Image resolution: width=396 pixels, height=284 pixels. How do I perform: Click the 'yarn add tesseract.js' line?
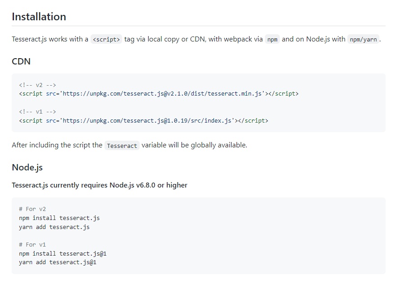[x=55, y=227]
